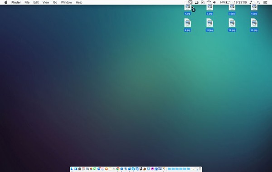Open the Trash in the Dock
Image resolution: width=272 pixels, height=172 pixels.
(x=200, y=169)
